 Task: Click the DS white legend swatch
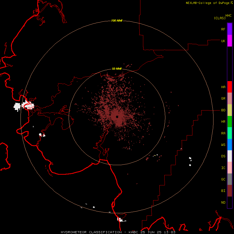coord(230,156)
